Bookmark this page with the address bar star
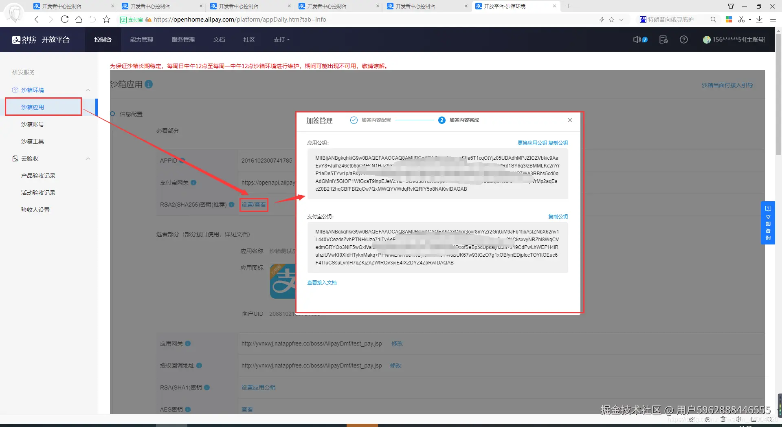This screenshot has height=427, width=782. pyautogui.click(x=611, y=20)
